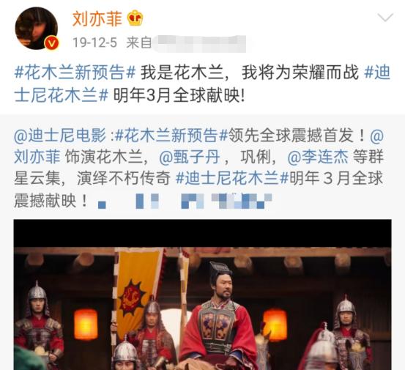The image size is (405, 370).
Task: Open the @迪士尼电影 mention
Action: 60,136
